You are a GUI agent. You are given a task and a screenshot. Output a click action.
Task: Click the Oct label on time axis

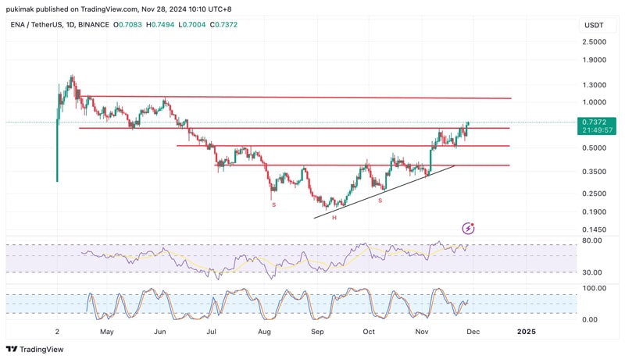click(369, 332)
